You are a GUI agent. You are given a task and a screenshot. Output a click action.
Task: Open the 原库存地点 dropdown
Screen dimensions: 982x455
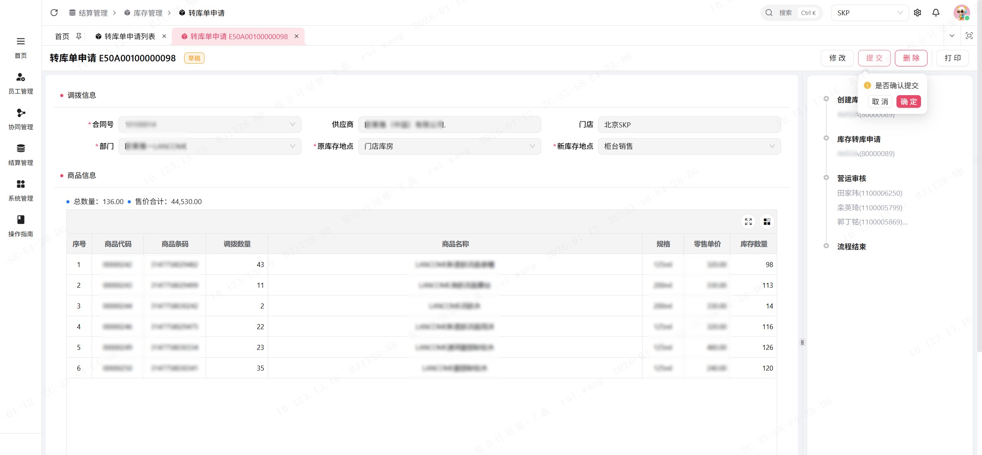click(450, 146)
